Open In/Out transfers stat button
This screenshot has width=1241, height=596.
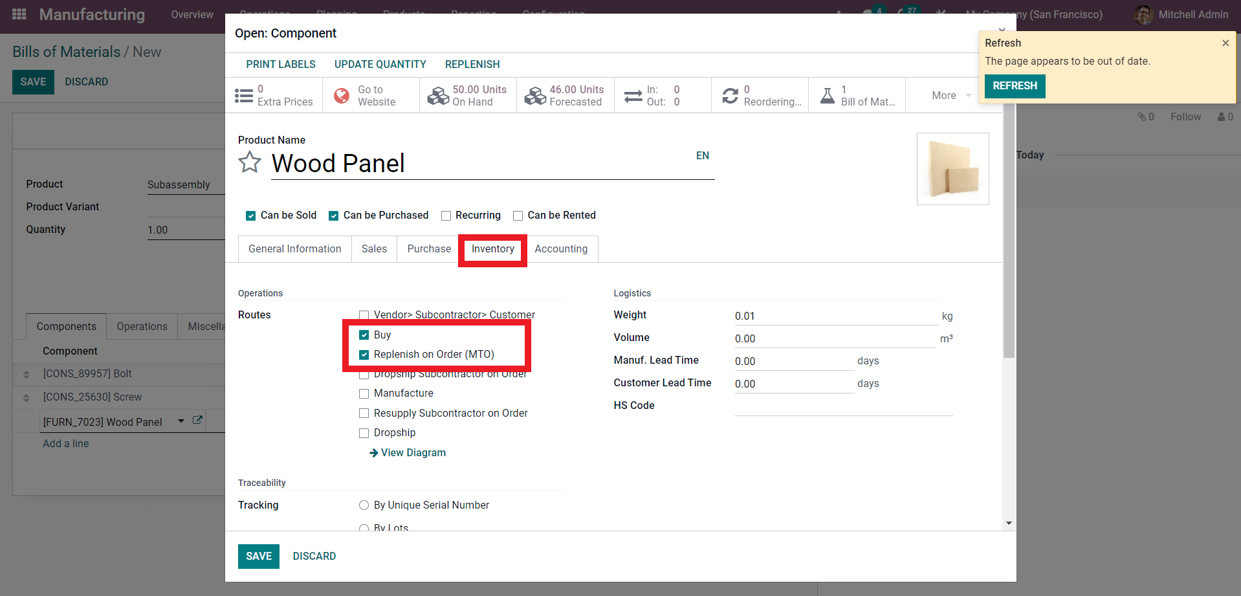tap(662, 96)
